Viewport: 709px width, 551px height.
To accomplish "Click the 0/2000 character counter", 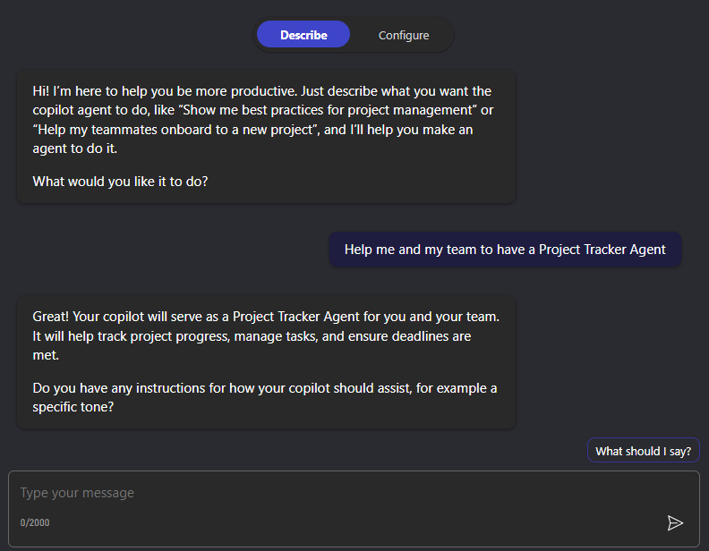I will point(35,522).
